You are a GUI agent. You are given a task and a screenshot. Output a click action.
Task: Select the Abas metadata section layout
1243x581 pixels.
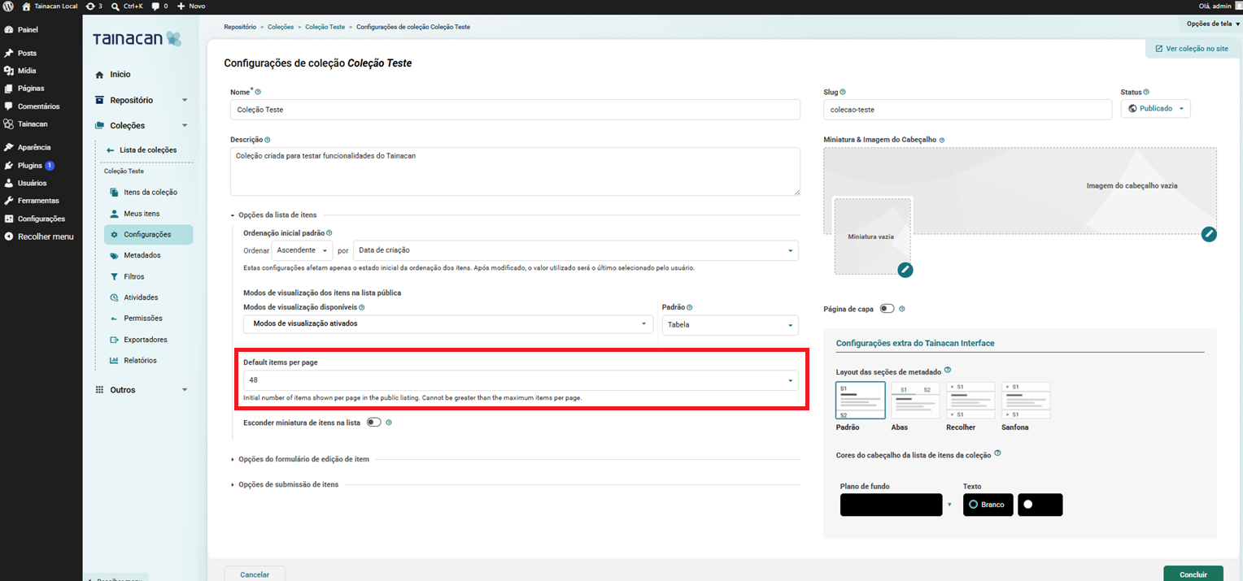coord(915,401)
